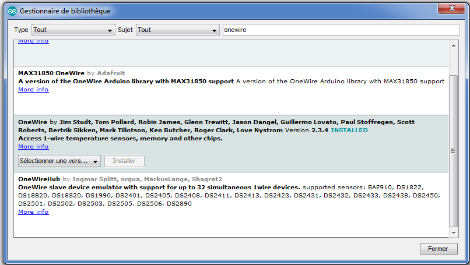Click 'Access 1-wire temperature sensors' description

point(120,139)
